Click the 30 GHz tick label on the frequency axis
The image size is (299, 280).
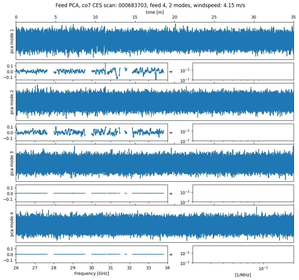click(92, 268)
